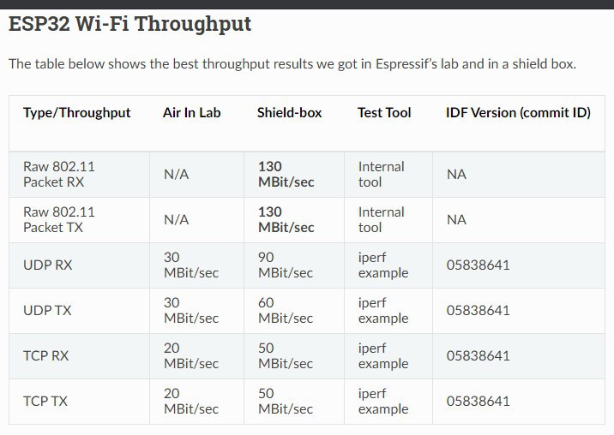Image resolution: width=614 pixels, height=435 pixels.
Task: Click "iperf example" in the TCP RX row
Action: [382, 355]
